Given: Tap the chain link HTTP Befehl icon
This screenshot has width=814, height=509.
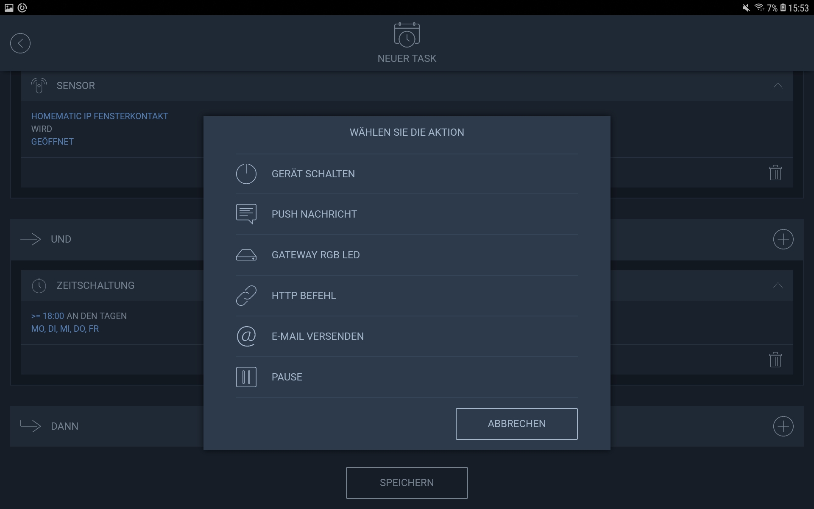Looking at the screenshot, I should 246,296.
